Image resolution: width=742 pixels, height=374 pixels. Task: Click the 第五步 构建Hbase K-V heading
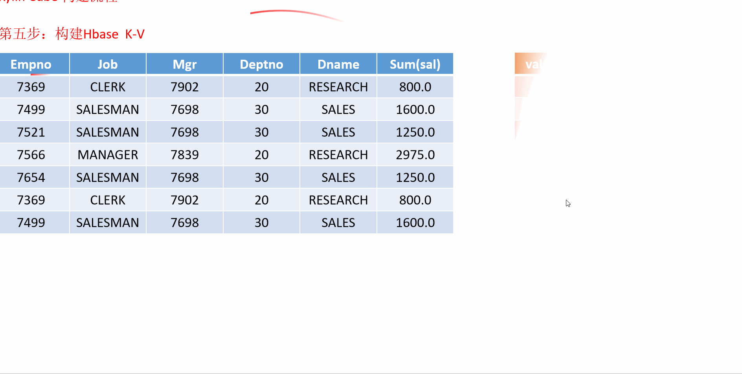click(72, 34)
